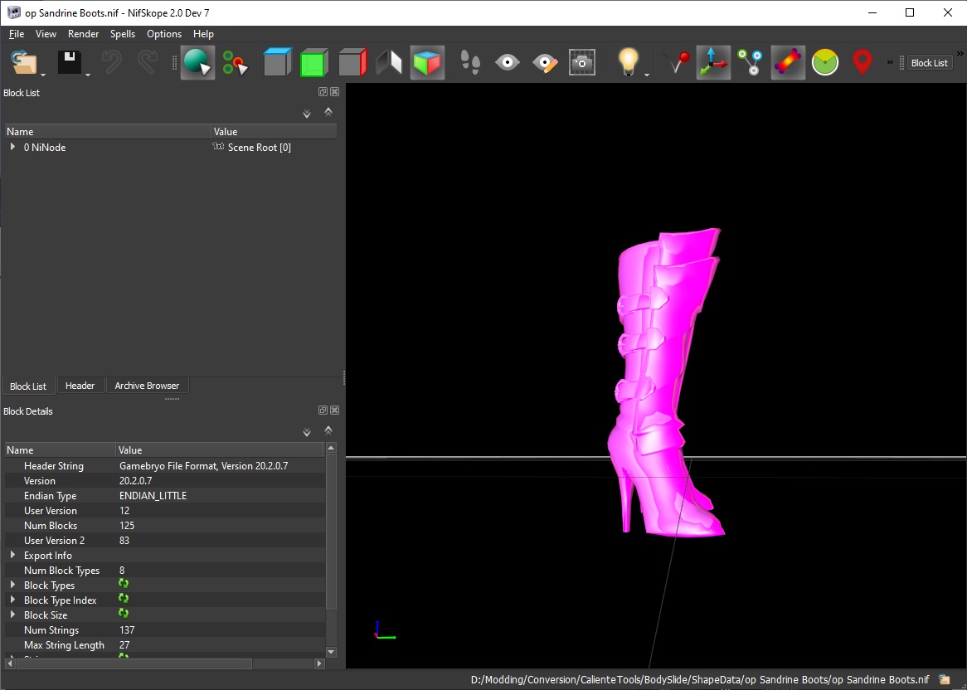Expand the Export Info row
This screenshot has height=690, width=967.
point(12,556)
